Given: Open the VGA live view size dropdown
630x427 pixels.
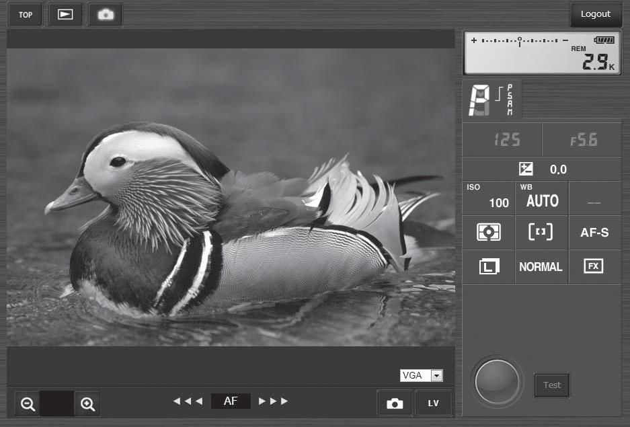Looking at the screenshot, I should [x=422, y=375].
